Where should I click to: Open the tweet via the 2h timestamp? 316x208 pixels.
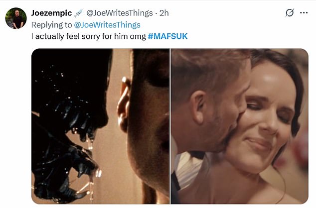[164, 13]
